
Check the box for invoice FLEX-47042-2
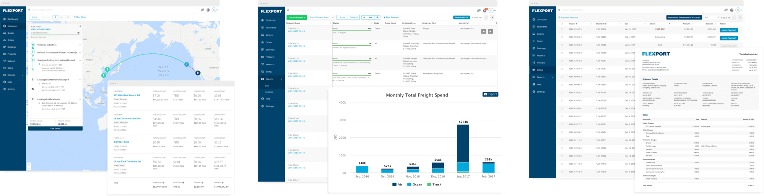[562, 29]
